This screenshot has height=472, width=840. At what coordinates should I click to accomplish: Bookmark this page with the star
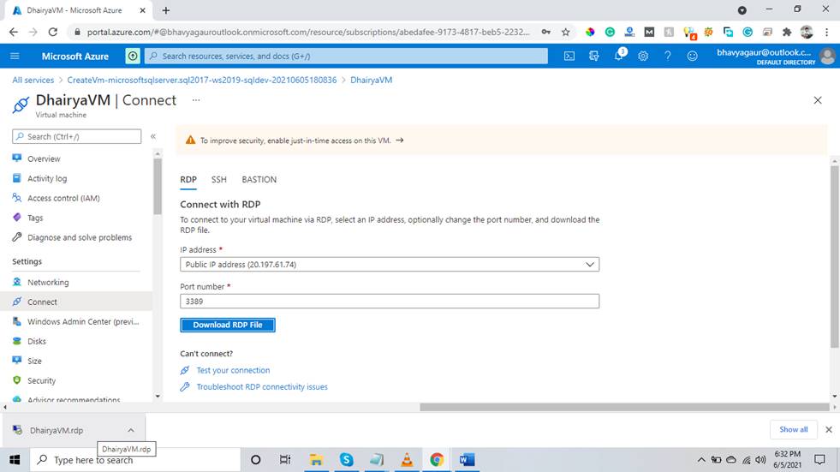click(566, 33)
